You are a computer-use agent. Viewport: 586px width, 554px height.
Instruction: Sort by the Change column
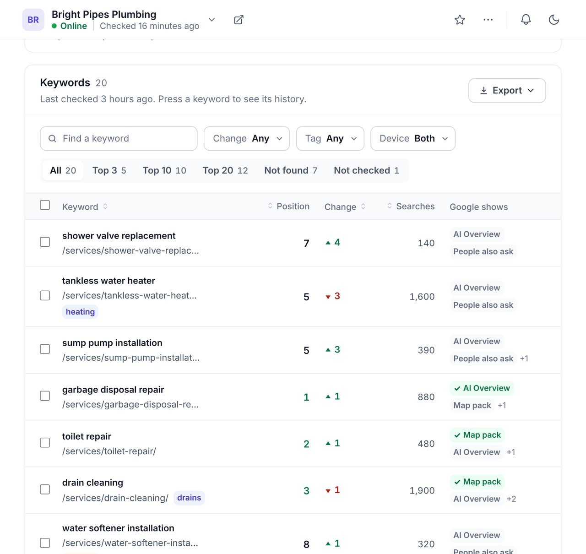345,206
